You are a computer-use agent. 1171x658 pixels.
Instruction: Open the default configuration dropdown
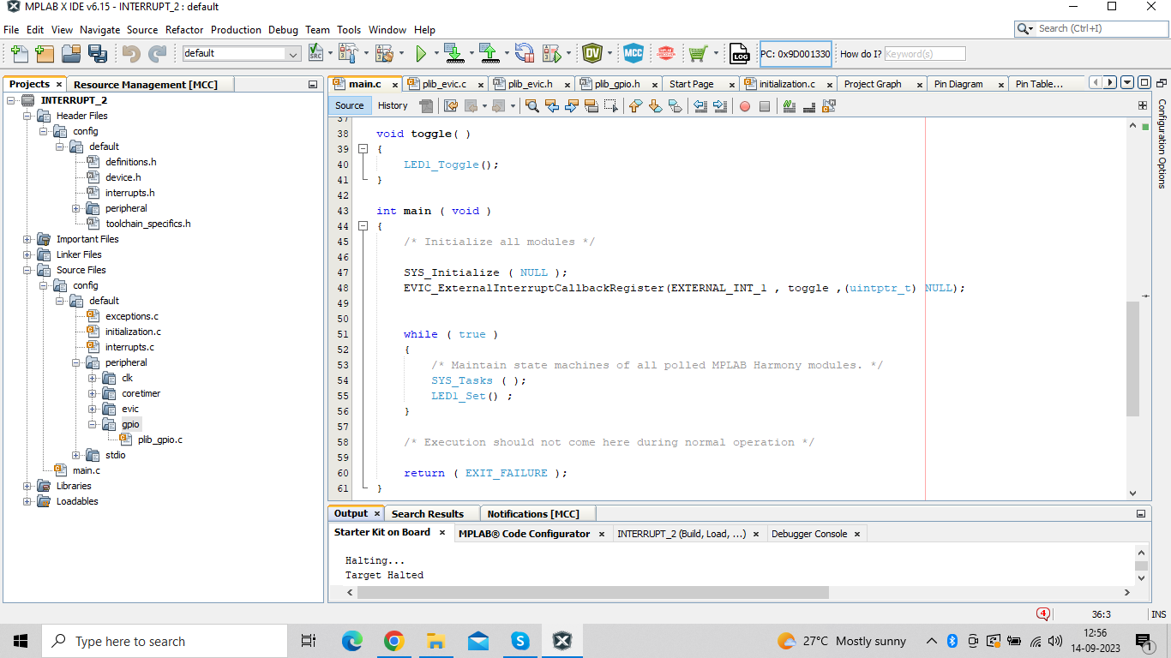point(293,54)
